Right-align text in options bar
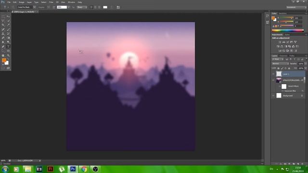Image resolution: width=308 pixels, height=173 pixels. (x=99, y=7)
